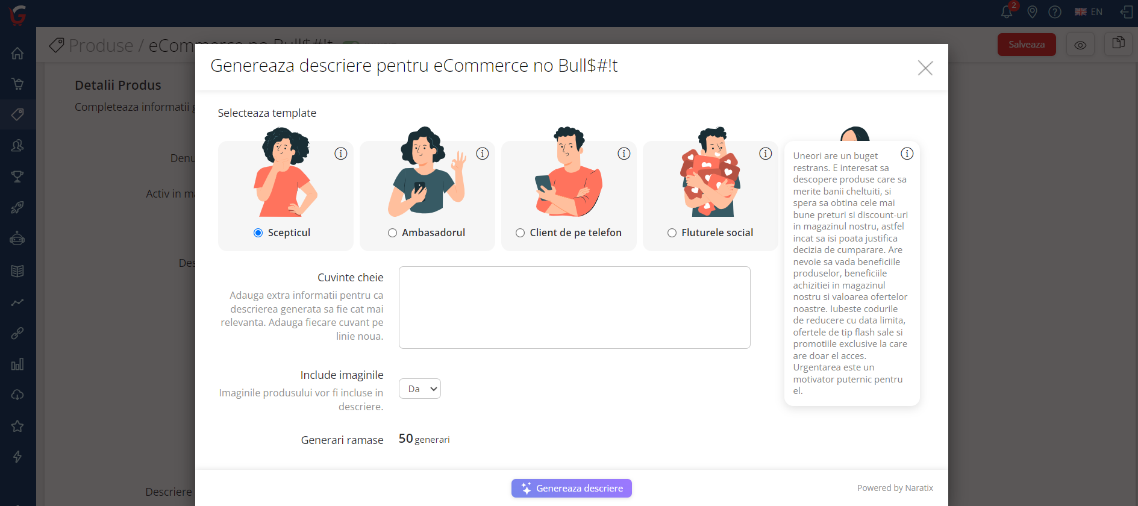The image size is (1138, 506).
Task: Show info for the Scepticul template
Action: (x=341, y=154)
